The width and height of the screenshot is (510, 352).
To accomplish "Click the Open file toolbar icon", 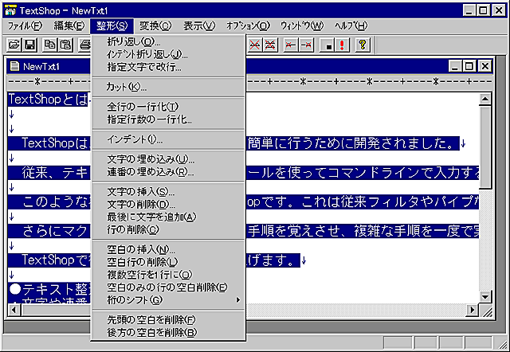I will 14,45.
